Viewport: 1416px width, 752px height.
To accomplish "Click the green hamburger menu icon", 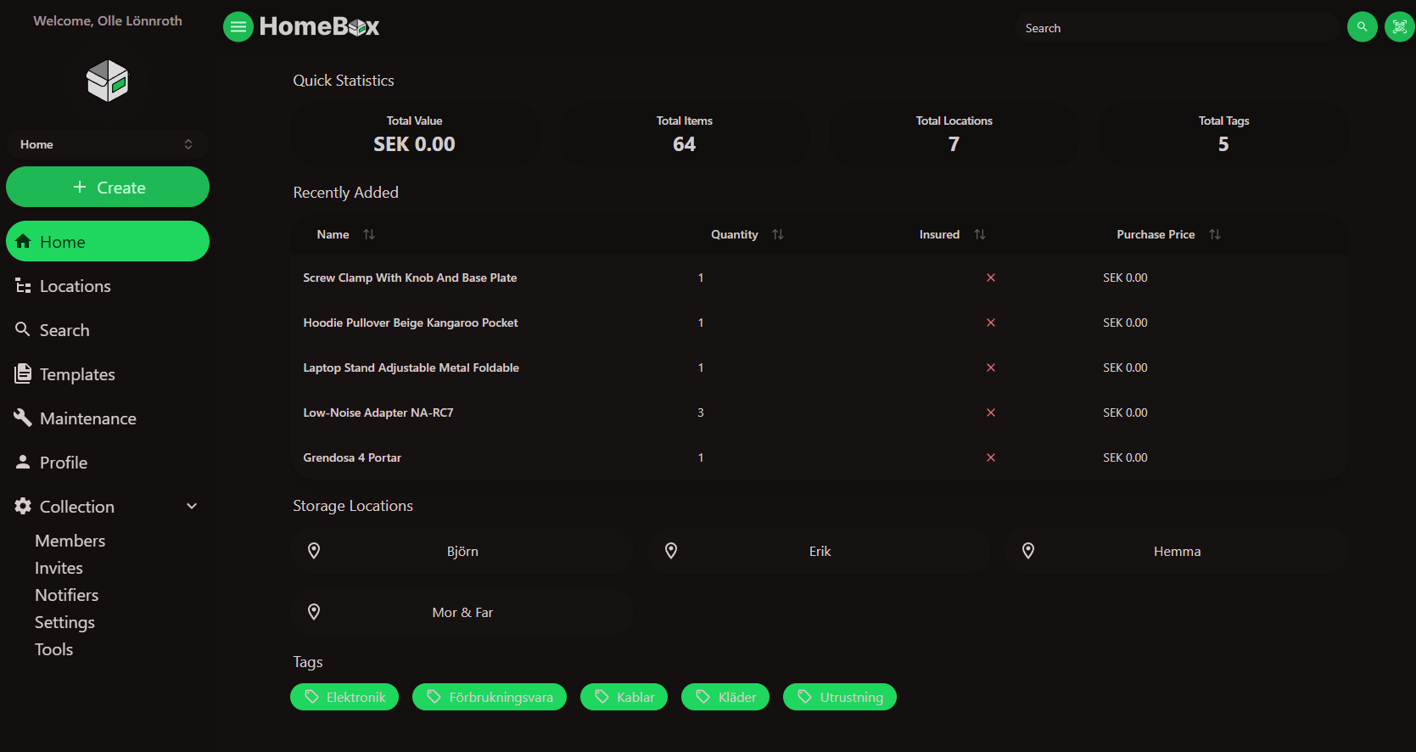I will coord(238,27).
